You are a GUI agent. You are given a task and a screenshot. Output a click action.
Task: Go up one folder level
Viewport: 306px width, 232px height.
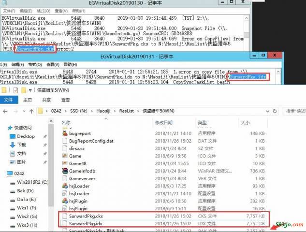[31, 111]
